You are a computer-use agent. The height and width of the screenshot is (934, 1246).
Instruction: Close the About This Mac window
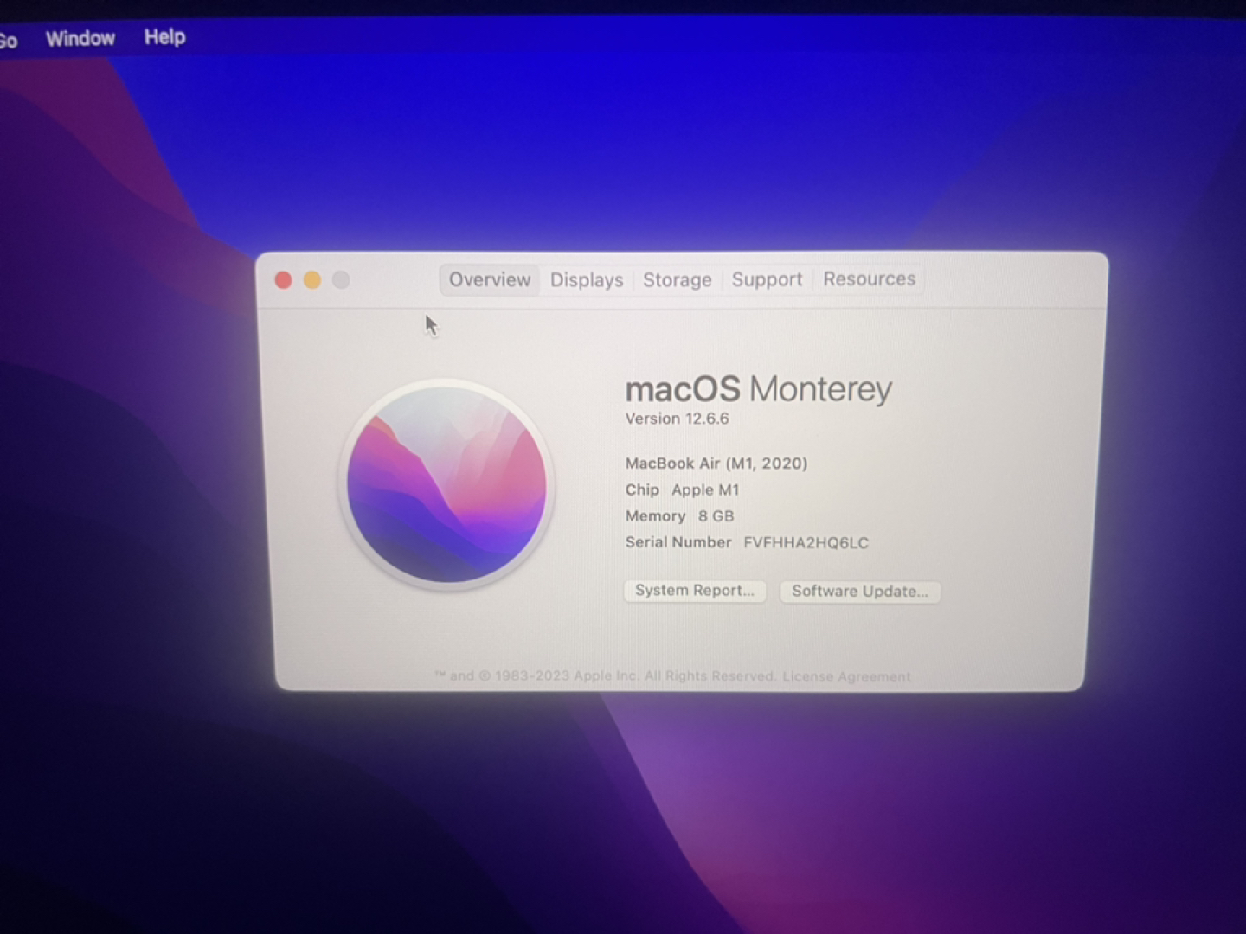pyautogui.click(x=283, y=280)
